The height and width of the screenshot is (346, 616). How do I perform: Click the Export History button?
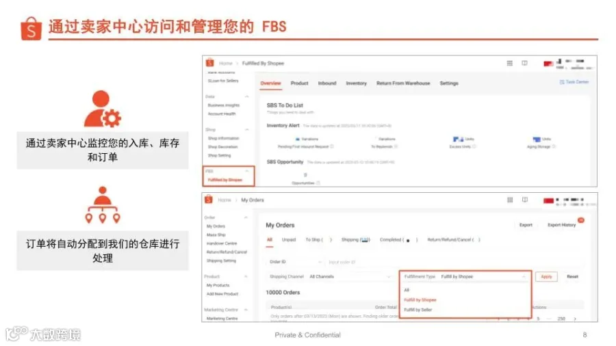point(561,225)
